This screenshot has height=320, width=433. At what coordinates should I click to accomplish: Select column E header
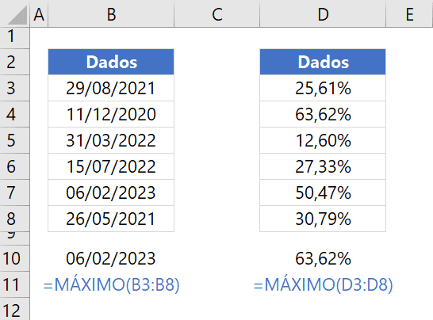409,13
